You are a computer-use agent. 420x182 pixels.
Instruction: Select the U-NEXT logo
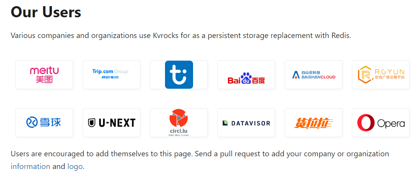(112, 122)
